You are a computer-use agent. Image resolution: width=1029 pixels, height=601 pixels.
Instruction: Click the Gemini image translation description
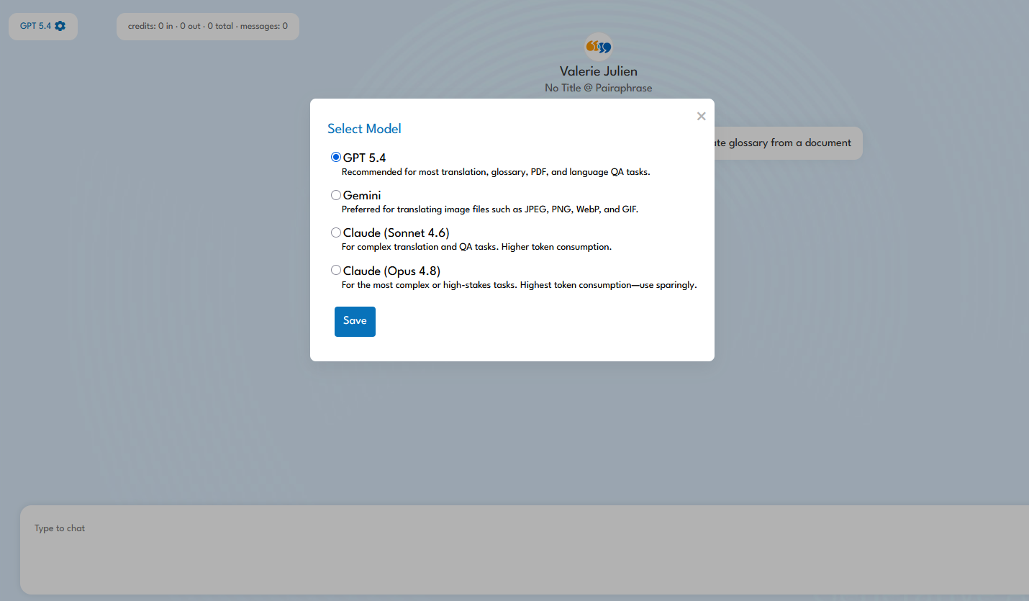coord(490,209)
